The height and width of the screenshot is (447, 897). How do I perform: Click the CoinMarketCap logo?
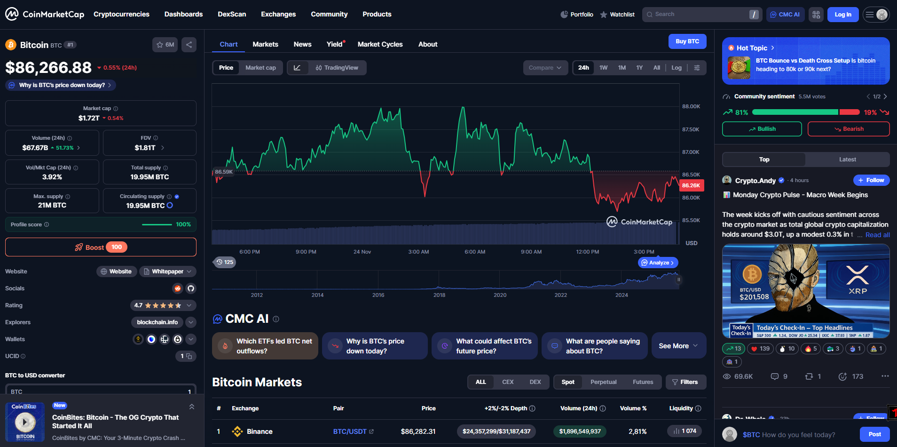pos(45,14)
